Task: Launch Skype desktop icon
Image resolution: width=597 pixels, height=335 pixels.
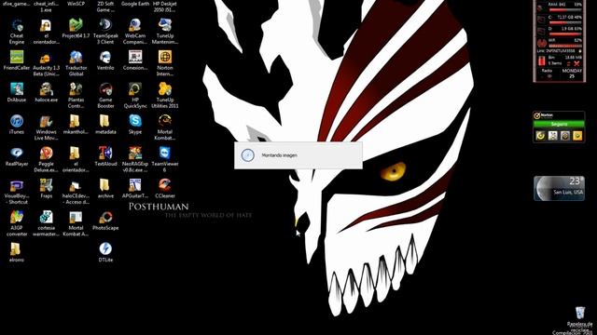Action: 134,124
